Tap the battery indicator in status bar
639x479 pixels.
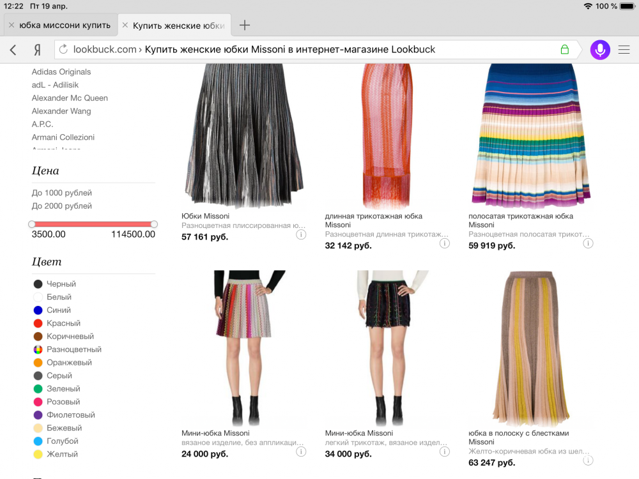click(627, 6)
